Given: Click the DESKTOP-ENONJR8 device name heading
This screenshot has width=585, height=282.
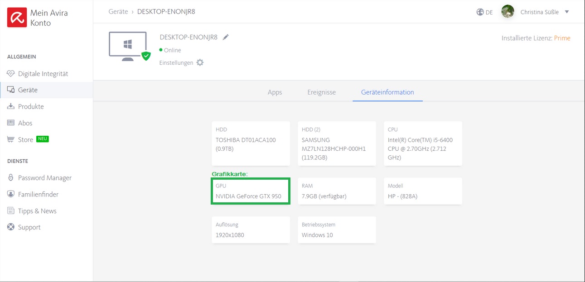Looking at the screenshot, I should (x=189, y=37).
